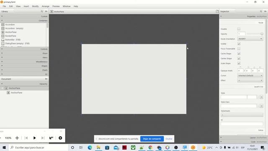Click the Windows Start button
Viewport: 268px width, 151px height.
pyautogui.click(x=4, y=147)
